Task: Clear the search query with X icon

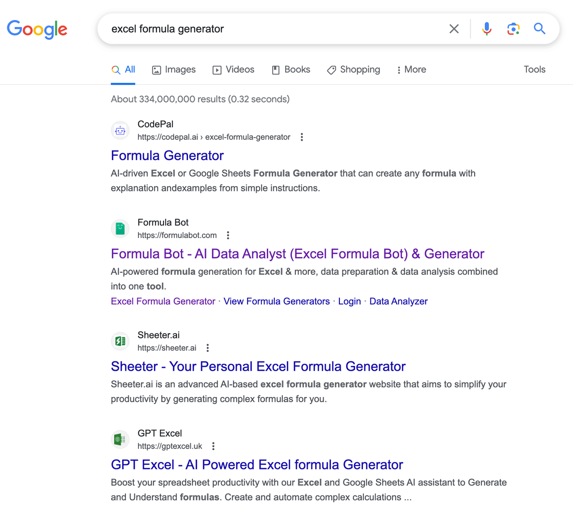Action: pyautogui.click(x=454, y=29)
